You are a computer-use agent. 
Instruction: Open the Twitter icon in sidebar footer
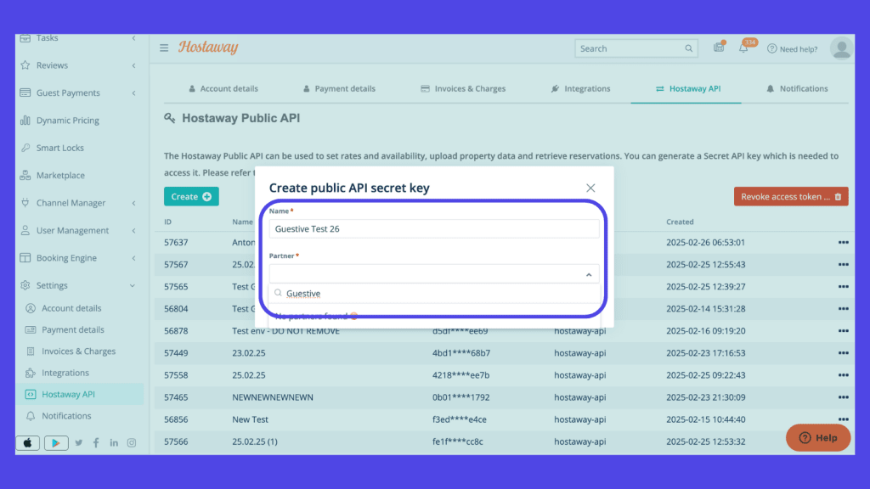pos(79,443)
